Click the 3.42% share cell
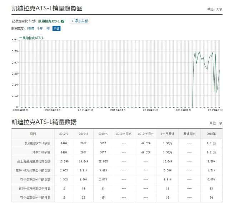The height and width of the screenshot is (205, 229). pyautogui.click(x=103, y=170)
